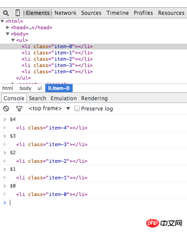Click the <ul> opening tag

point(22,40)
